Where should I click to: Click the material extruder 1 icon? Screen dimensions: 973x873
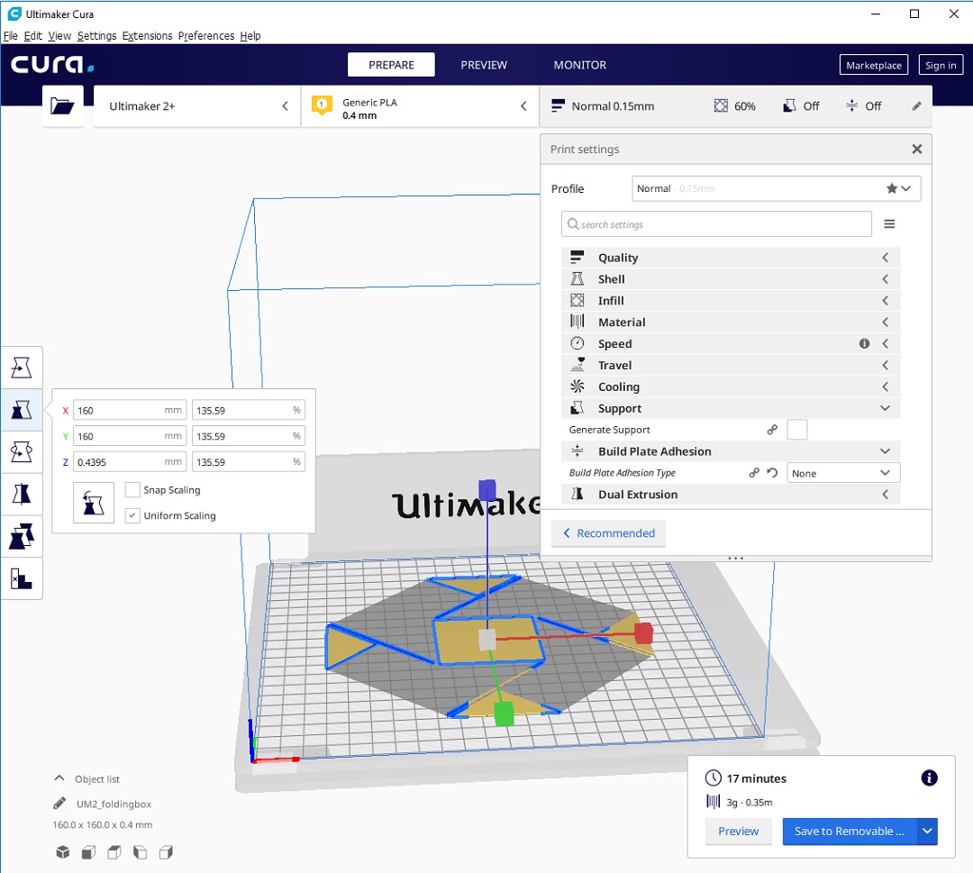(x=322, y=105)
